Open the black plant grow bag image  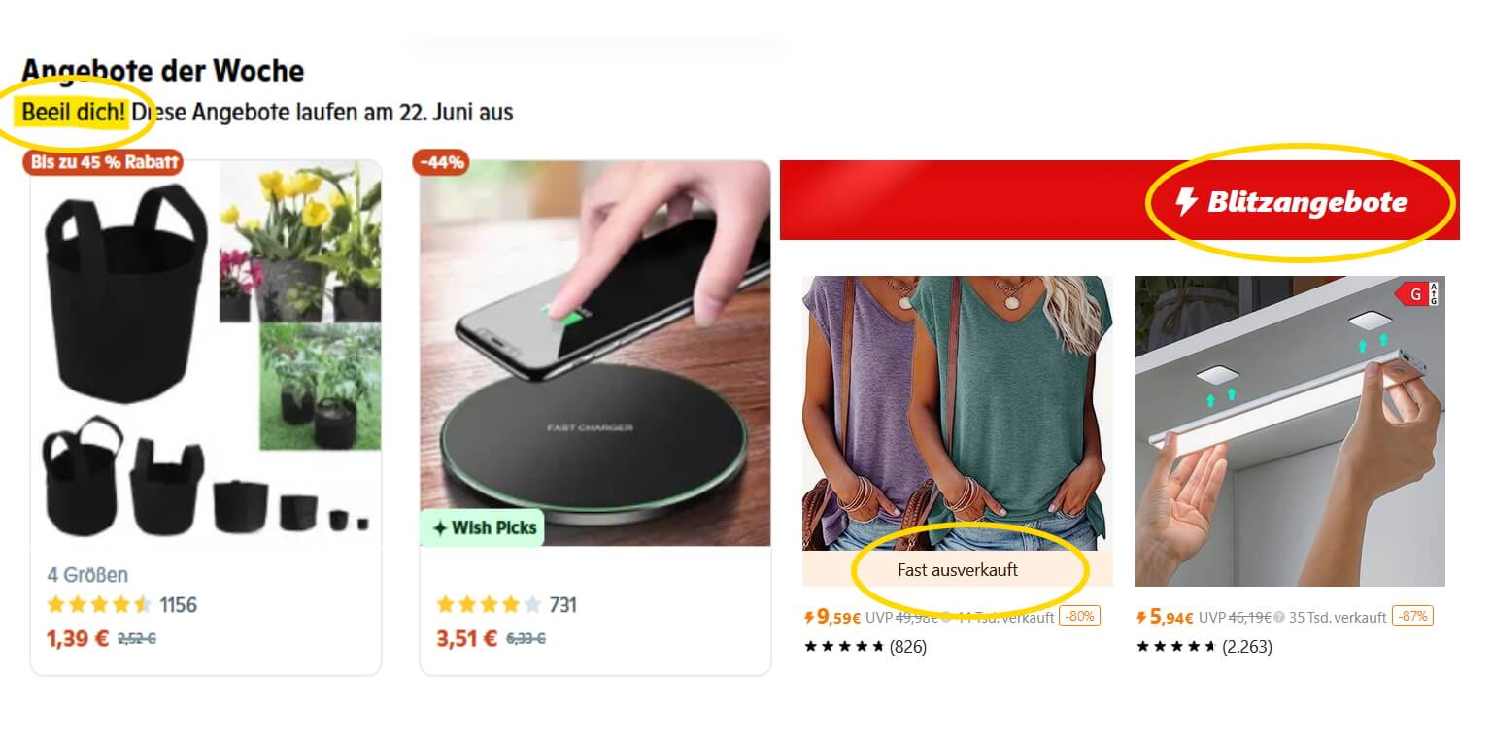206,350
